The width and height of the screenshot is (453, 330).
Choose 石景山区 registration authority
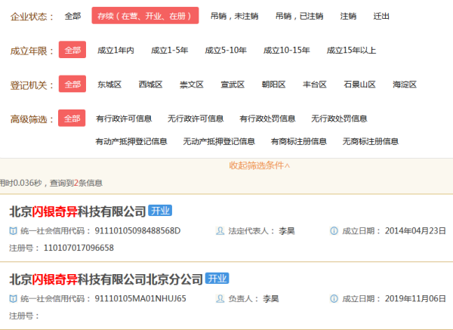point(359,85)
